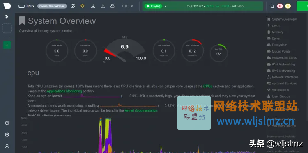Toggle the Playing button
The height and width of the screenshot is (153, 308).
tap(154, 6)
